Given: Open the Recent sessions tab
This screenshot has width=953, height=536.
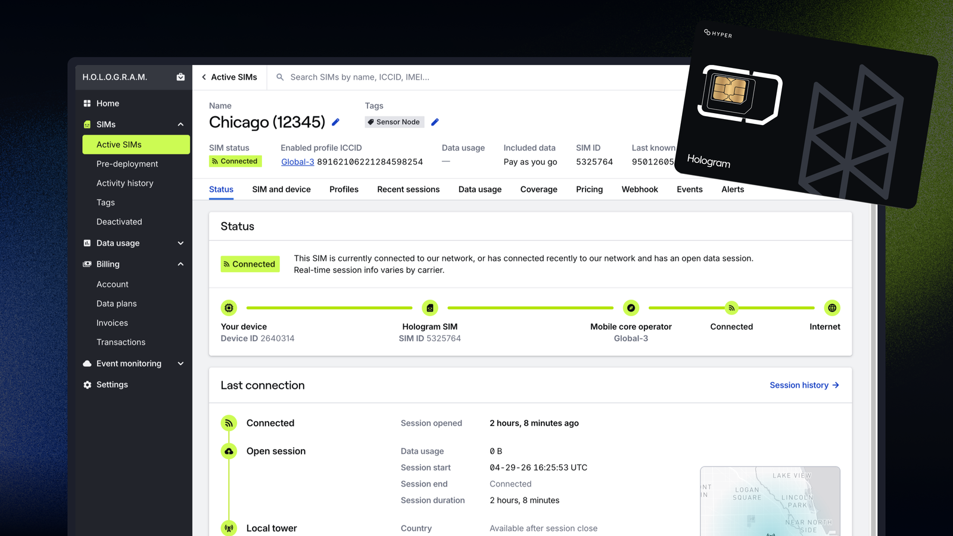Looking at the screenshot, I should (x=408, y=189).
